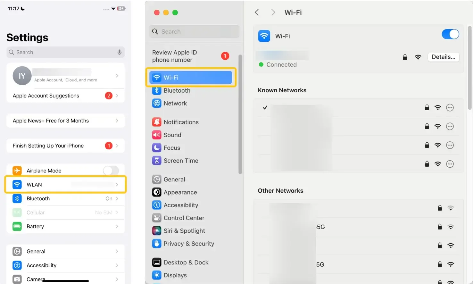Select Sound speaker icon in sidebar

[156, 135]
